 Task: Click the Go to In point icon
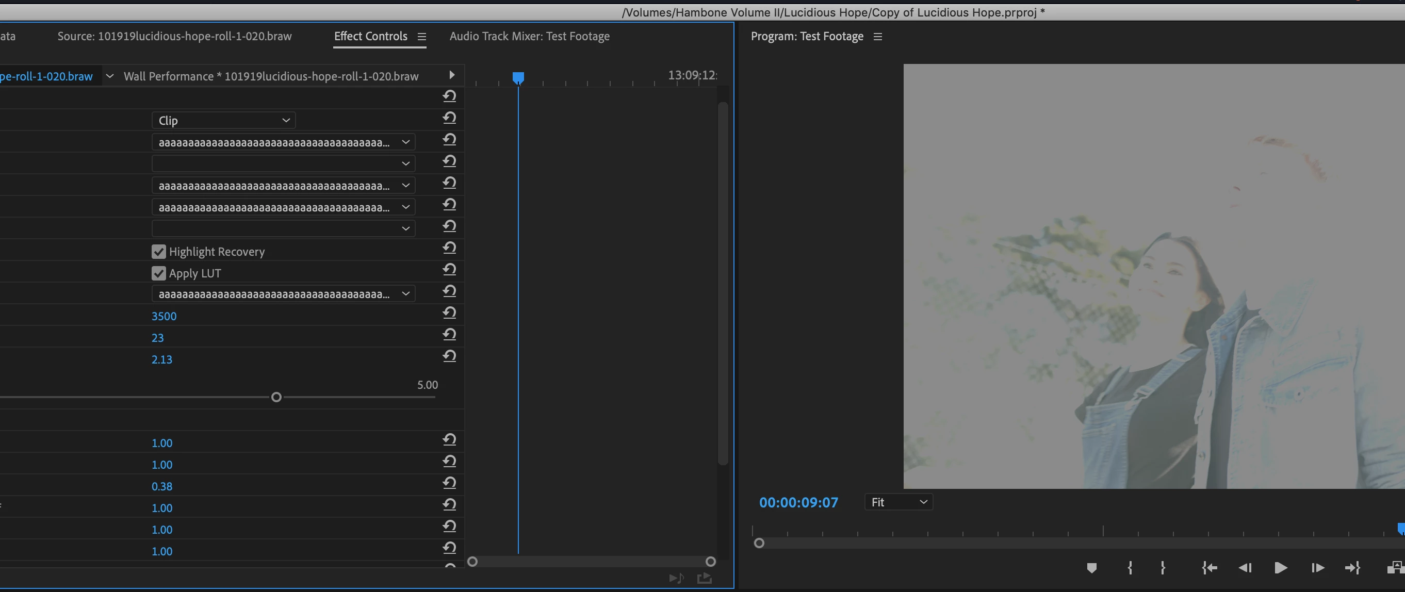click(1209, 568)
